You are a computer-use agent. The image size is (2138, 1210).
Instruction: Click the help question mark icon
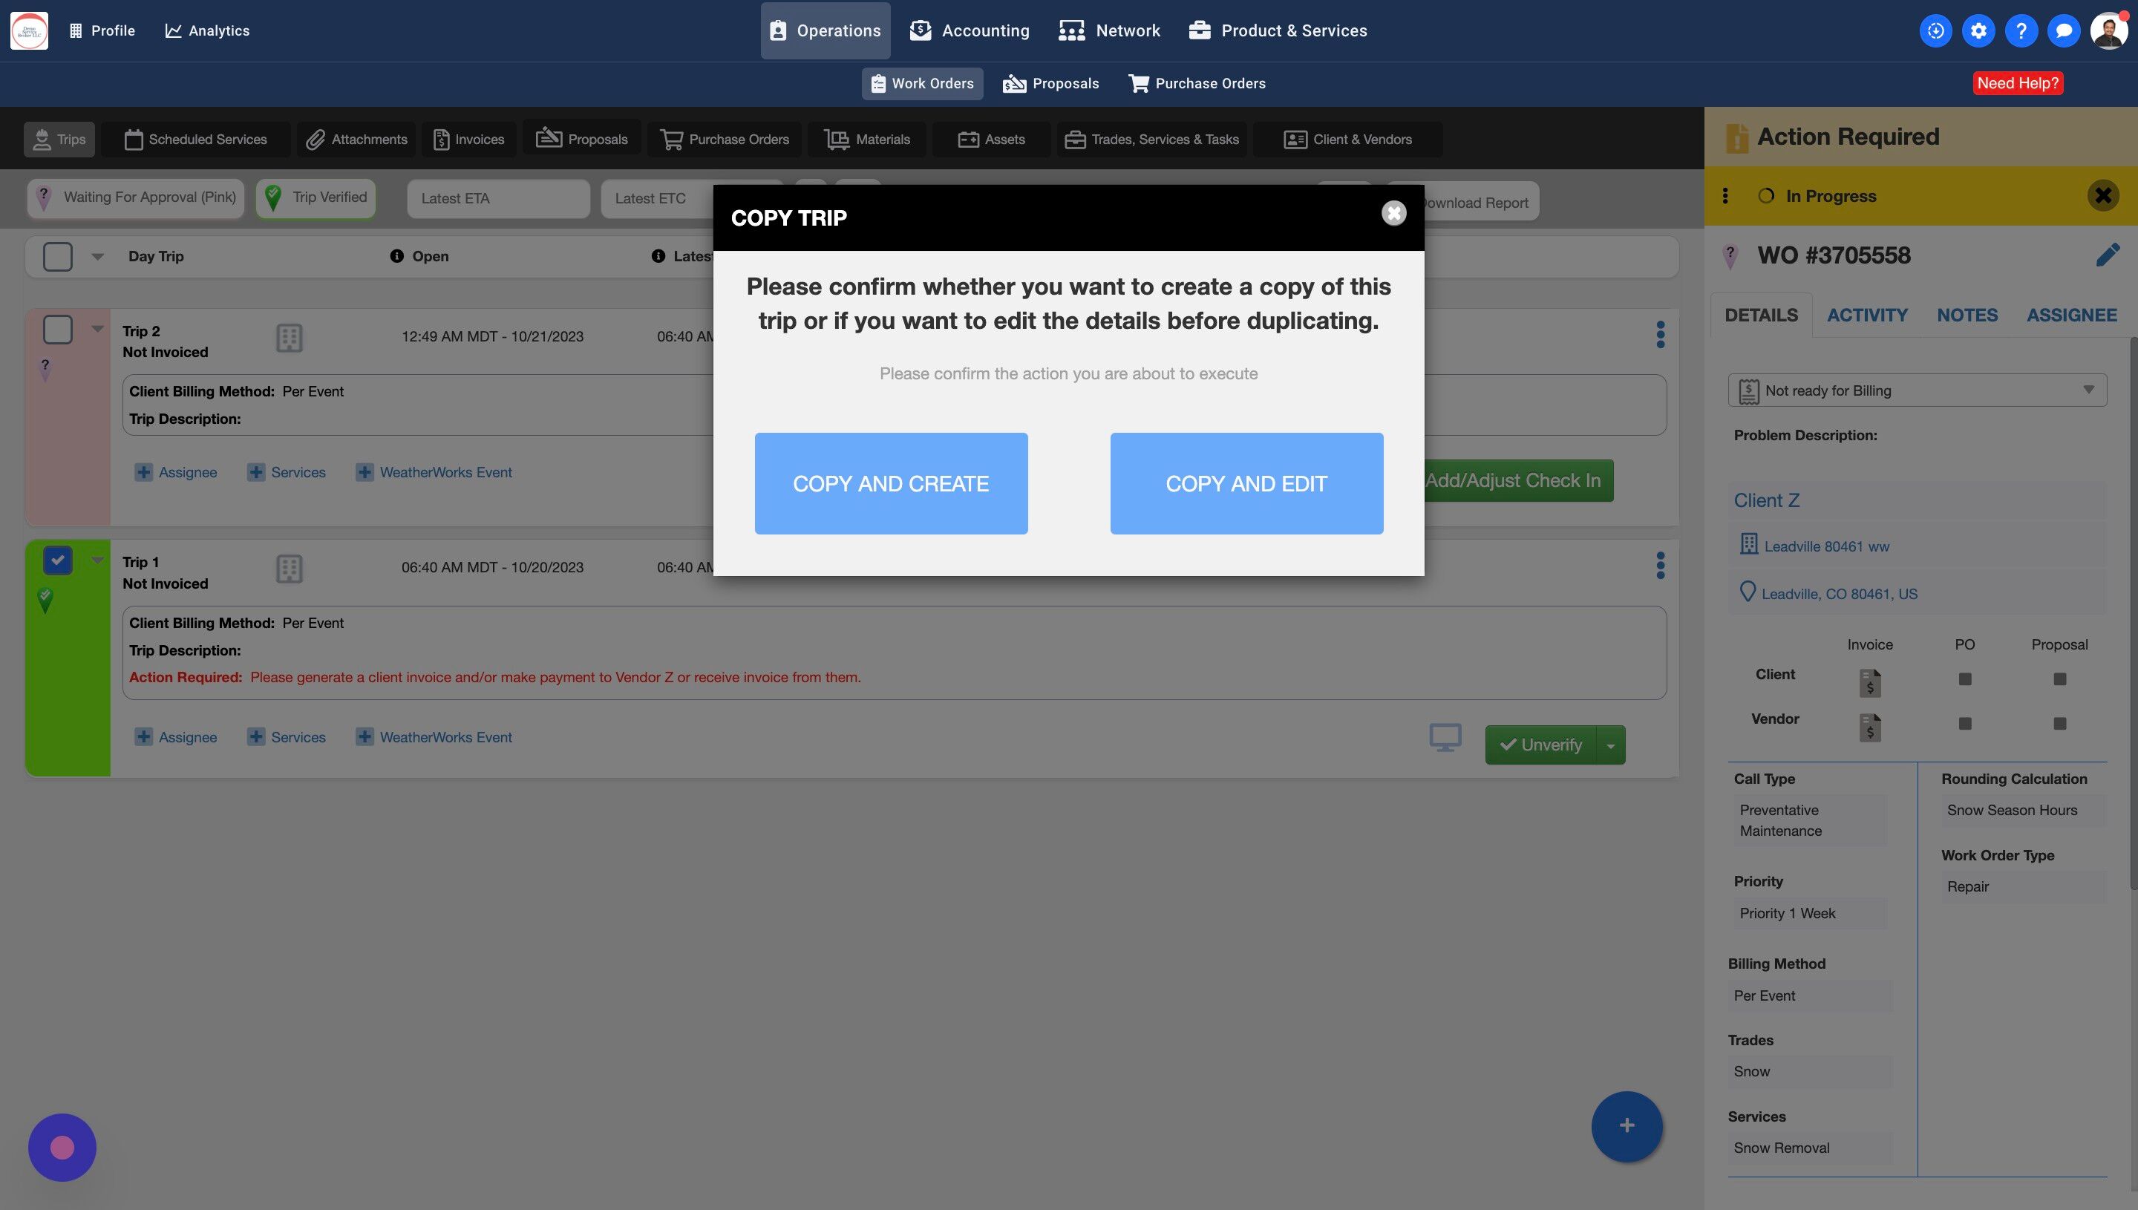click(x=2021, y=30)
